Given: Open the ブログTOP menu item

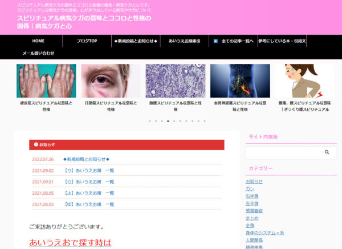Looking at the screenshot, I should point(87,41).
